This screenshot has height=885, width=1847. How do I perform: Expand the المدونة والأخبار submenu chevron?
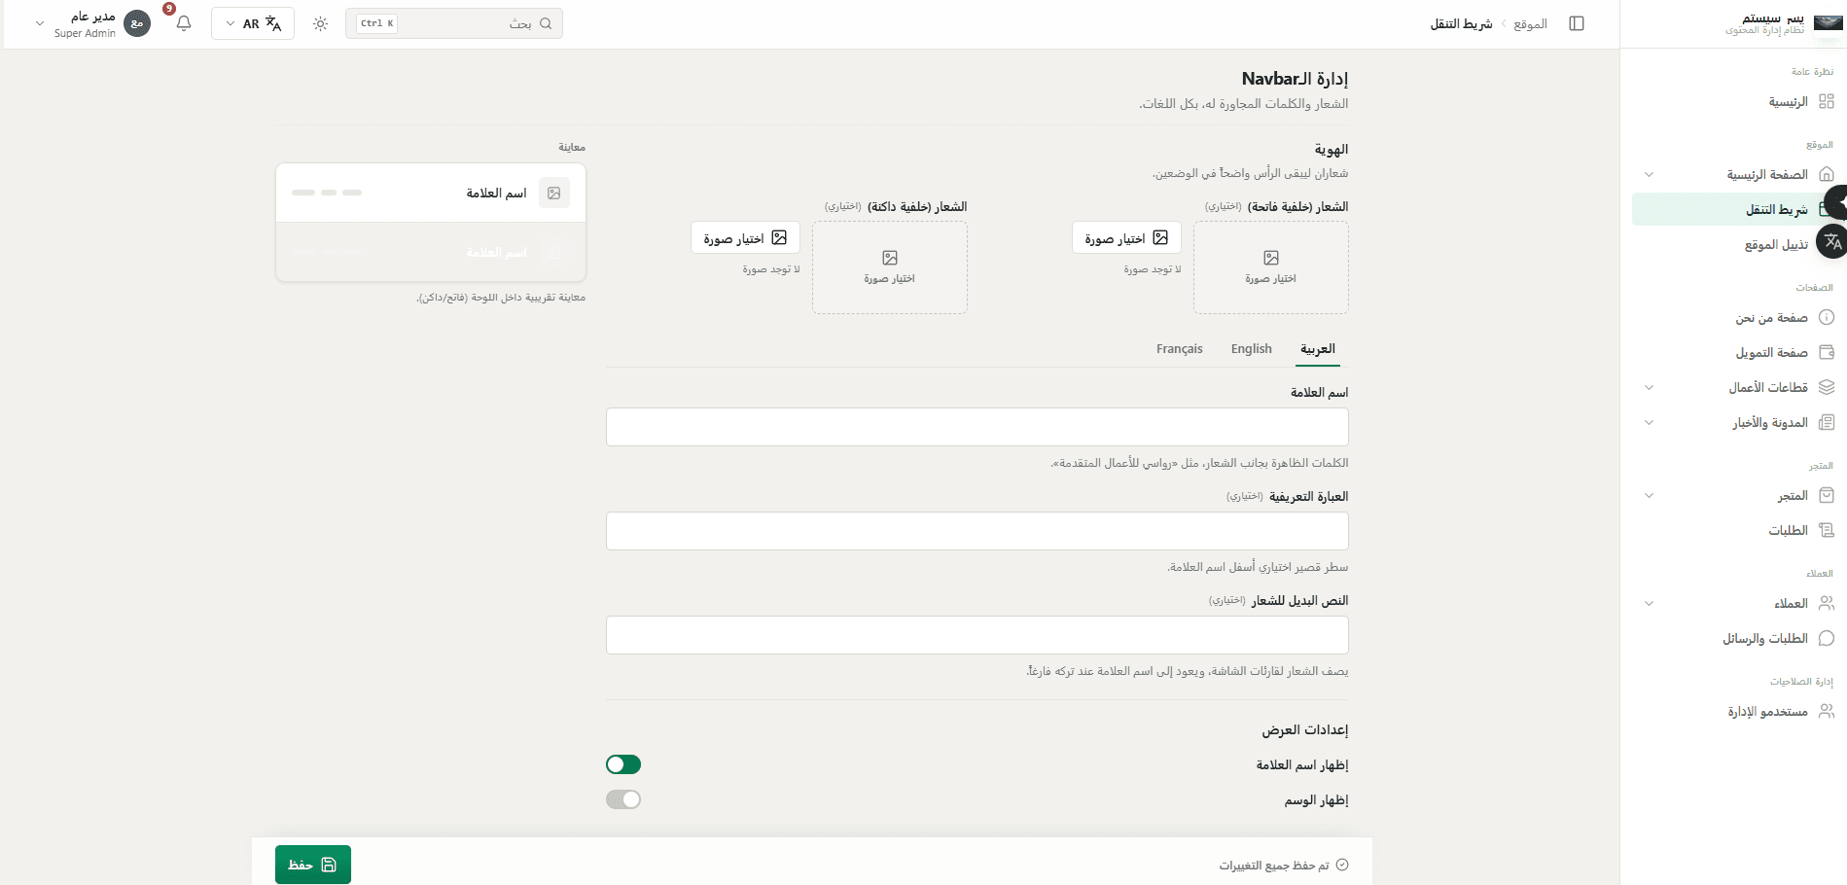click(x=1649, y=422)
